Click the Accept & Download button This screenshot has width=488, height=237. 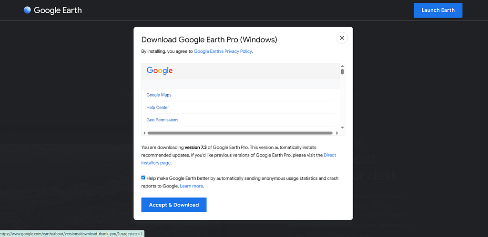(173, 205)
